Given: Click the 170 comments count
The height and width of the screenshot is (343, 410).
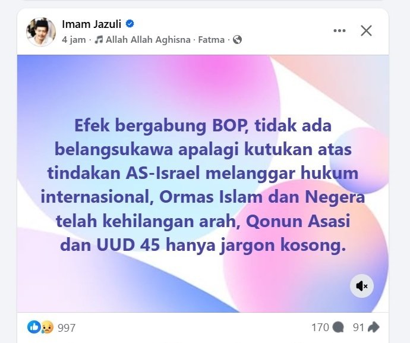Looking at the screenshot, I should [x=320, y=328].
